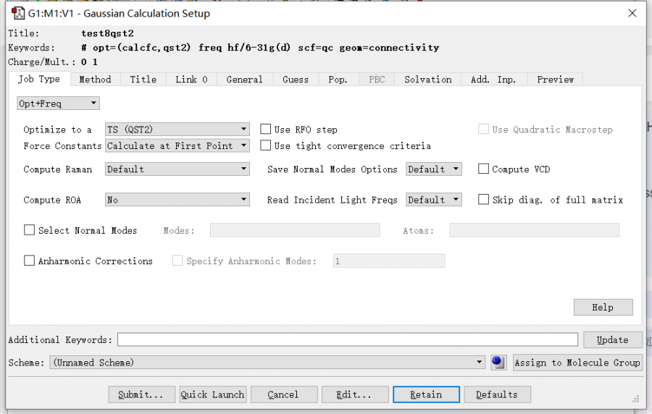Click the Help button
Viewport: 652px width, 414px height.
603,308
